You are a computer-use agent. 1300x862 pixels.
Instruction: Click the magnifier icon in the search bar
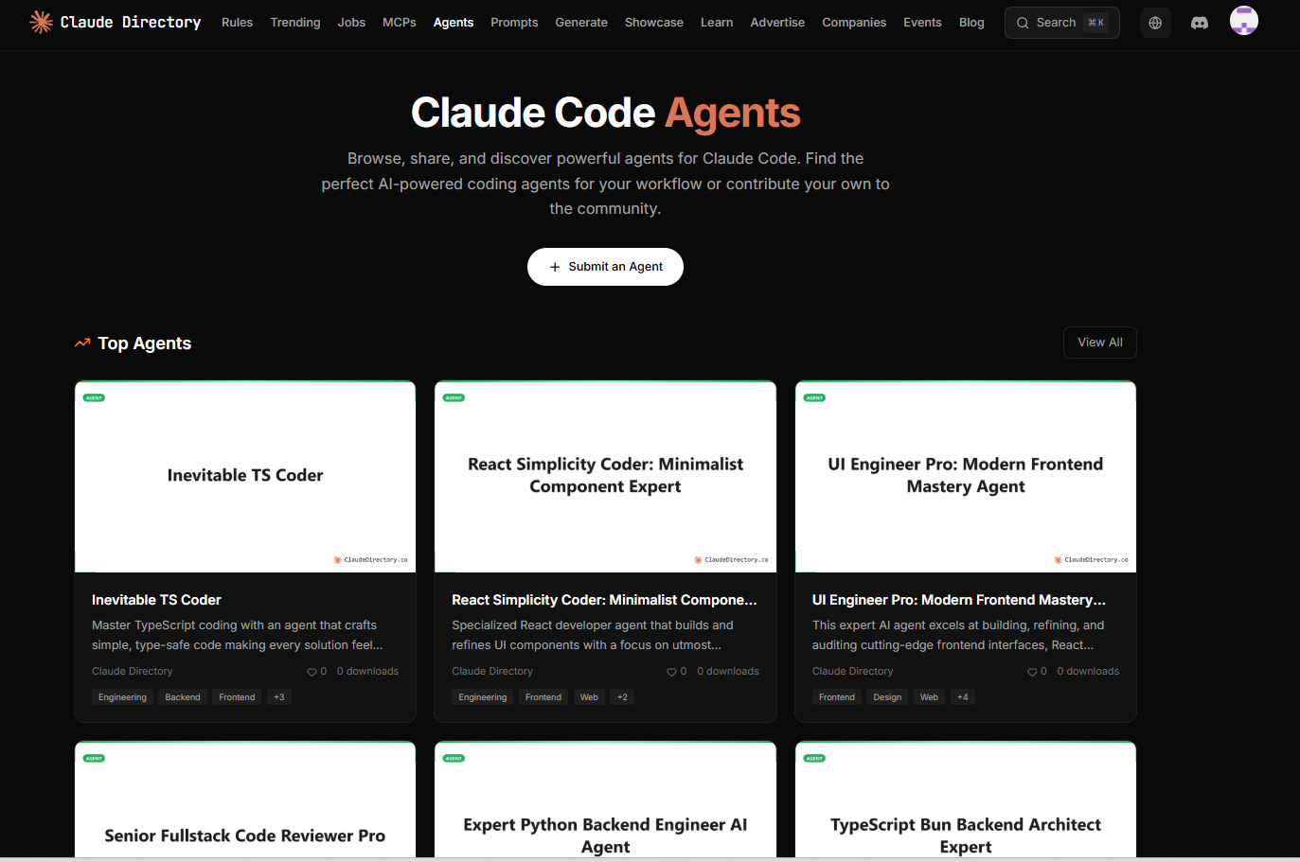[x=1023, y=22]
